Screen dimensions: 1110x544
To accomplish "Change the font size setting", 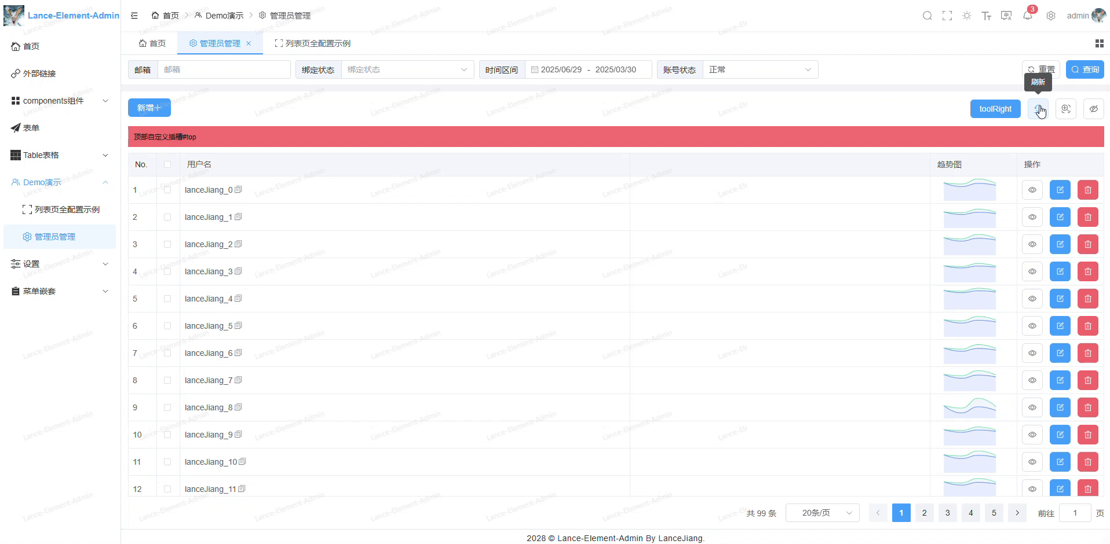I will (987, 16).
